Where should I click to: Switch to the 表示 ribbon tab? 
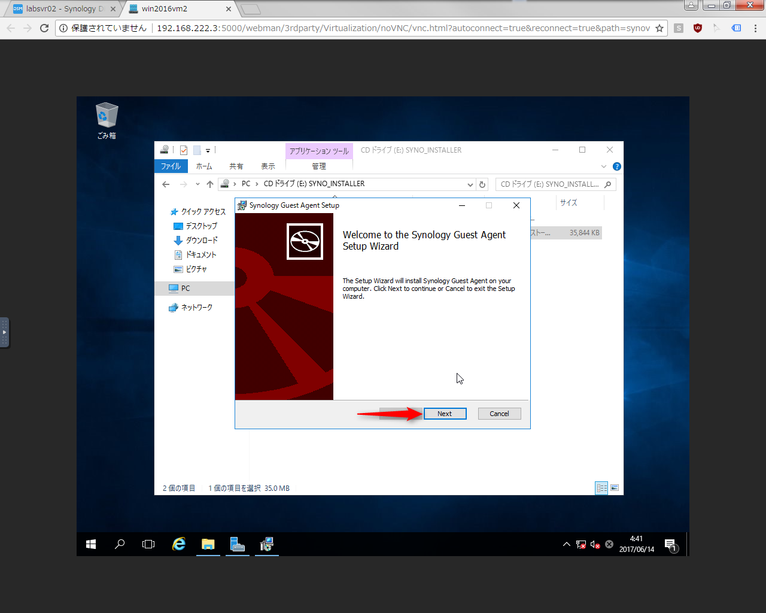pyautogui.click(x=268, y=166)
